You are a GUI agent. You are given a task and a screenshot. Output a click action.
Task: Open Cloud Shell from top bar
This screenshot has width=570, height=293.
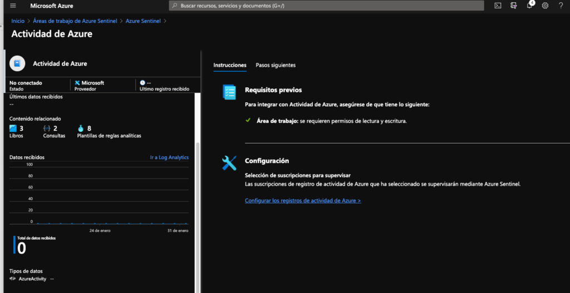pos(498,6)
